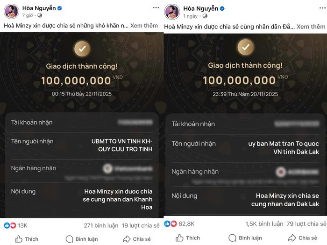Expand left post text with Xem thêm

[x=144, y=26]
